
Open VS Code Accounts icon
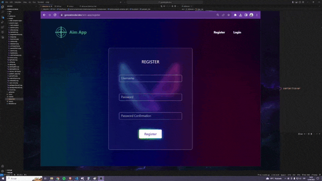click(2, 166)
